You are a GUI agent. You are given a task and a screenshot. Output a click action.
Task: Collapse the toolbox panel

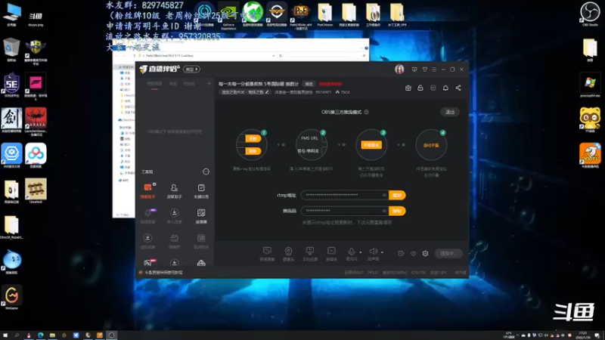click(206, 172)
